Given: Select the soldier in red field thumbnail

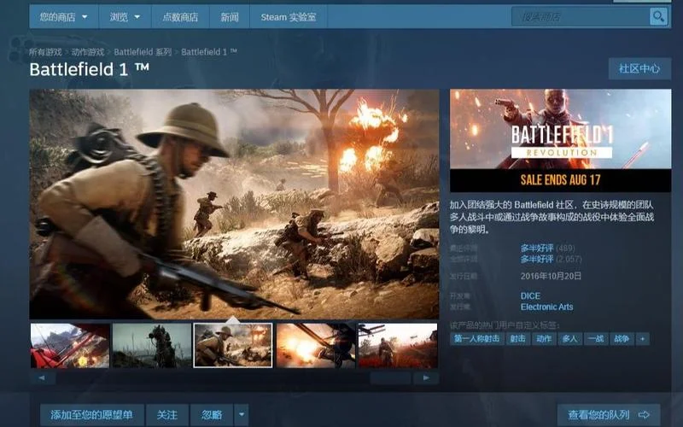Looking at the screenshot, I should [398, 346].
